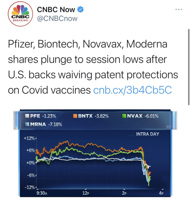Click the 4P time axis marker
This screenshot has width=191, height=199.
tap(161, 193)
